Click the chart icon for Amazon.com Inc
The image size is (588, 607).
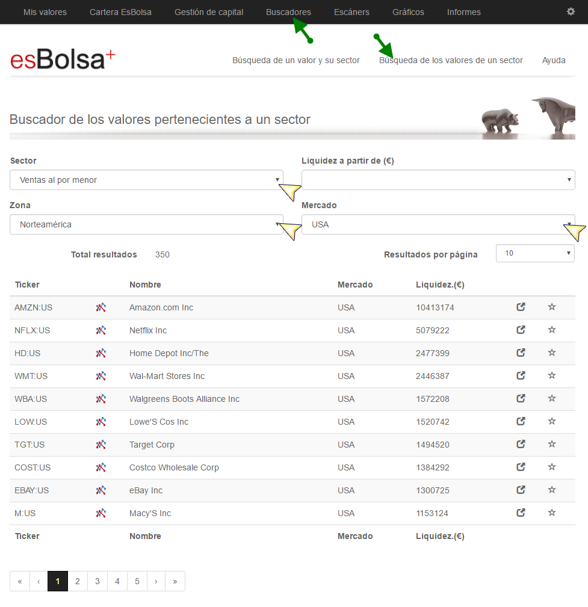(x=101, y=307)
